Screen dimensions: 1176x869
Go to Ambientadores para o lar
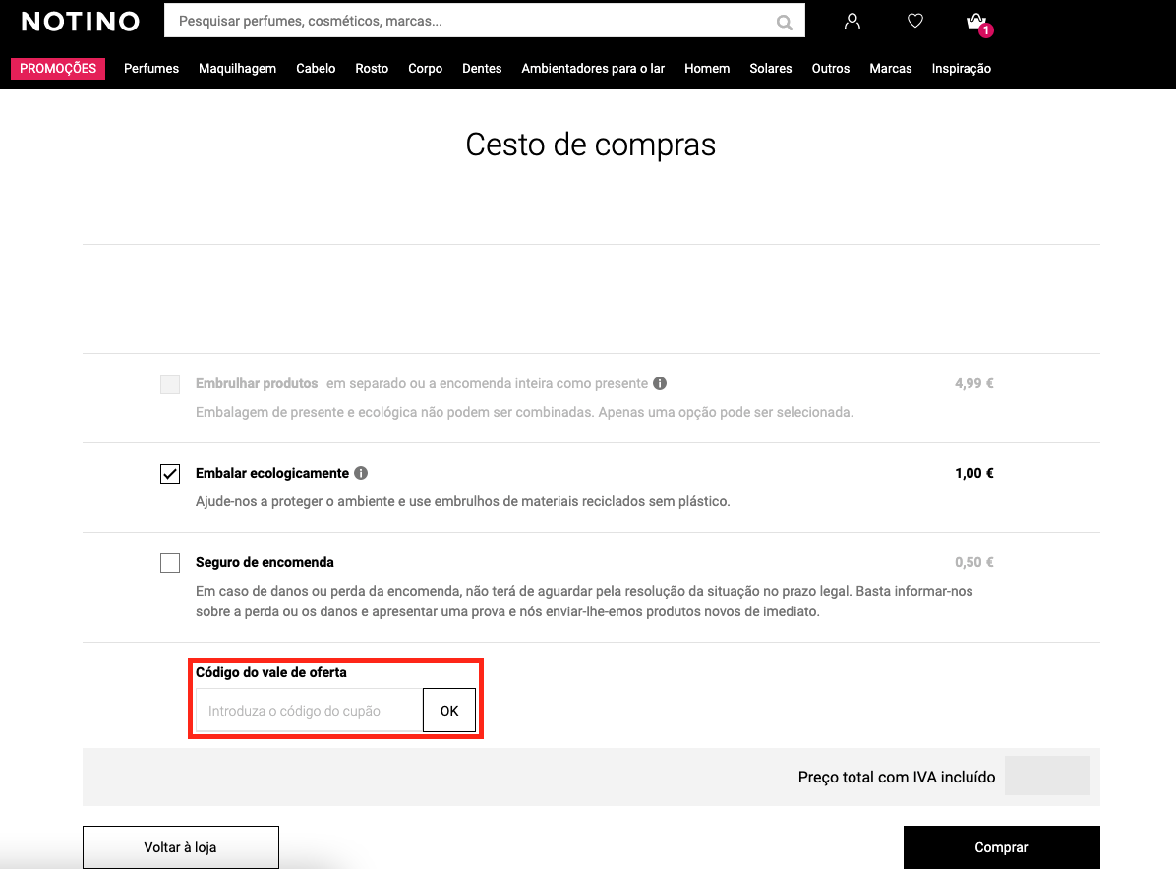click(x=593, y=69)
